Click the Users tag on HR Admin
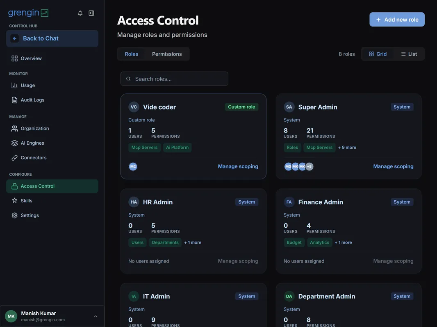 click(137, 242)
